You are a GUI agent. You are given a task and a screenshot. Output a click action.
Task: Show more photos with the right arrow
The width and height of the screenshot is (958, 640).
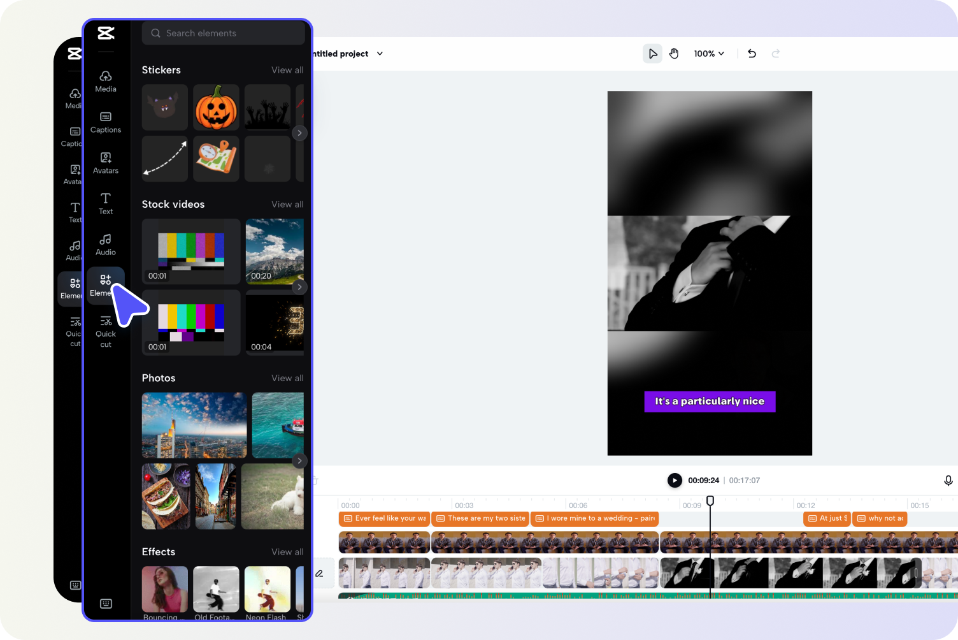tap(299, 461)
